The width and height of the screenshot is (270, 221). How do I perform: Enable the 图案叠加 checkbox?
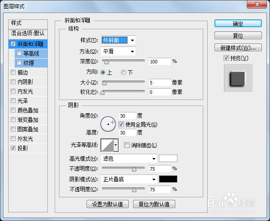13,129
